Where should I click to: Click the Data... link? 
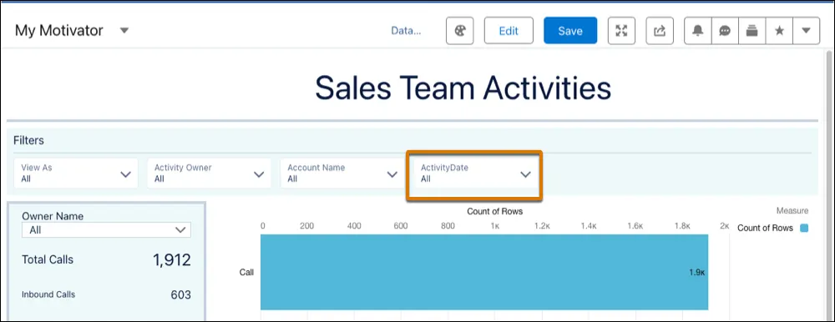click(x=406, y=31)
